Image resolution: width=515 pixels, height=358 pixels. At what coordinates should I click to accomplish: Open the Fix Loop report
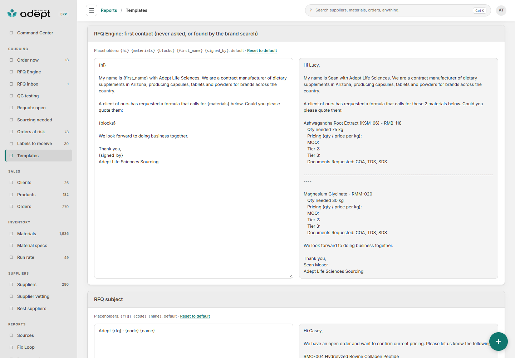(39, 347)
